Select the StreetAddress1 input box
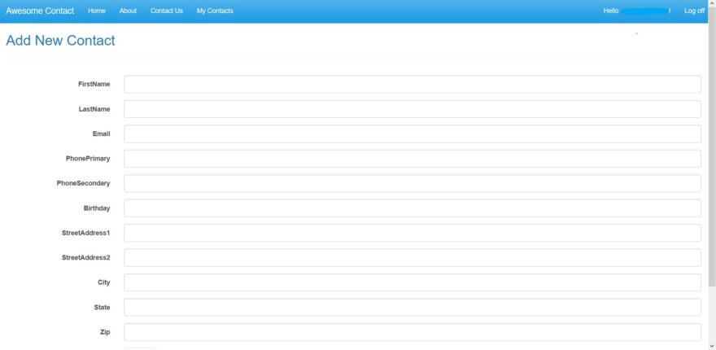 [x=412, y=234]
